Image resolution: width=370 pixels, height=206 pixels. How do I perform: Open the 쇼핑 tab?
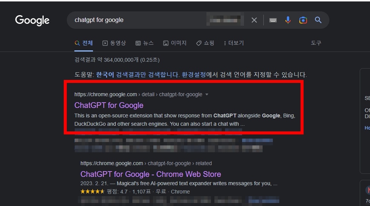click(205, 43)
